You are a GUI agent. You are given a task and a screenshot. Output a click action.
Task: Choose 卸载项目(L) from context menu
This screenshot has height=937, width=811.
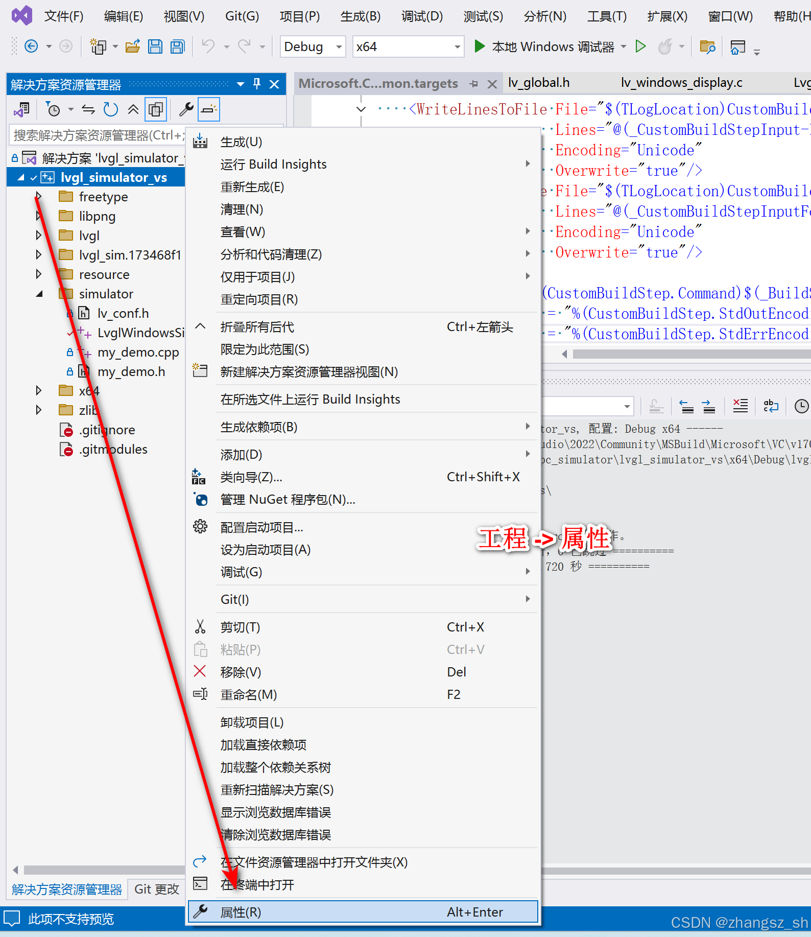[x=363, y=722]
